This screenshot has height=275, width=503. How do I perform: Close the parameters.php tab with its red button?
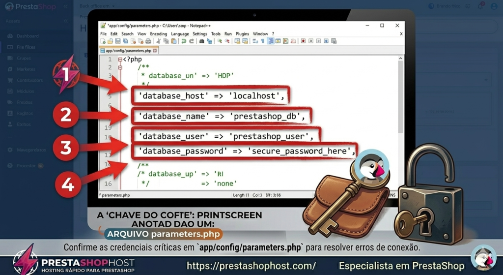(x=155, y=51)
